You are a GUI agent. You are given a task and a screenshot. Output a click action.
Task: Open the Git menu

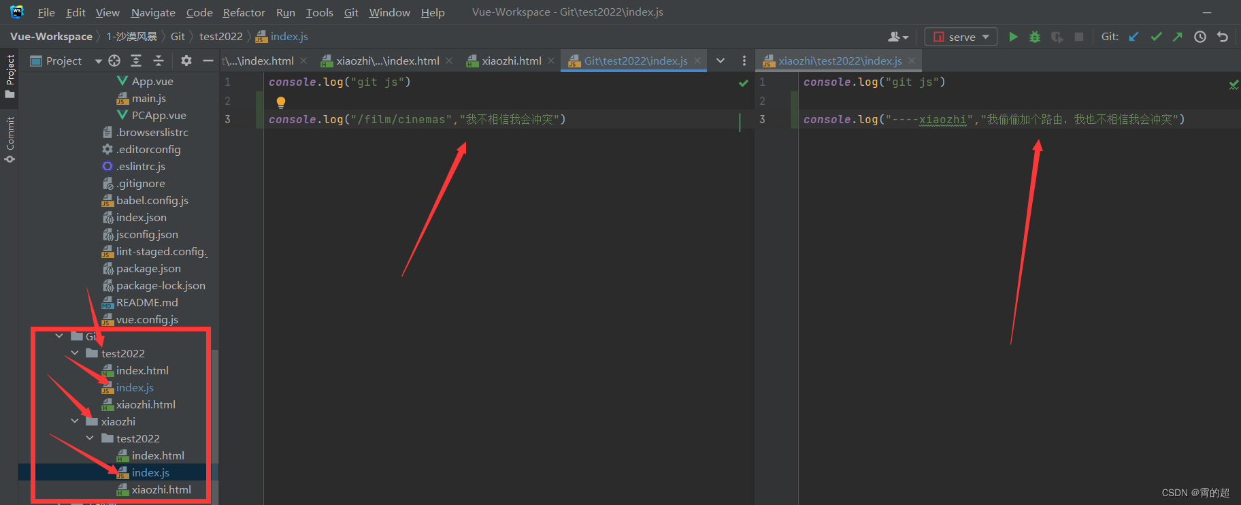pos(351,12)
